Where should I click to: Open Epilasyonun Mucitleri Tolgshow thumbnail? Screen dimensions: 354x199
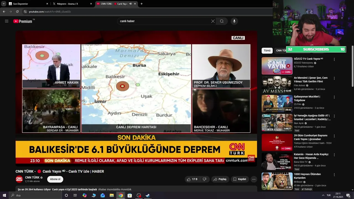coord(277,104)
